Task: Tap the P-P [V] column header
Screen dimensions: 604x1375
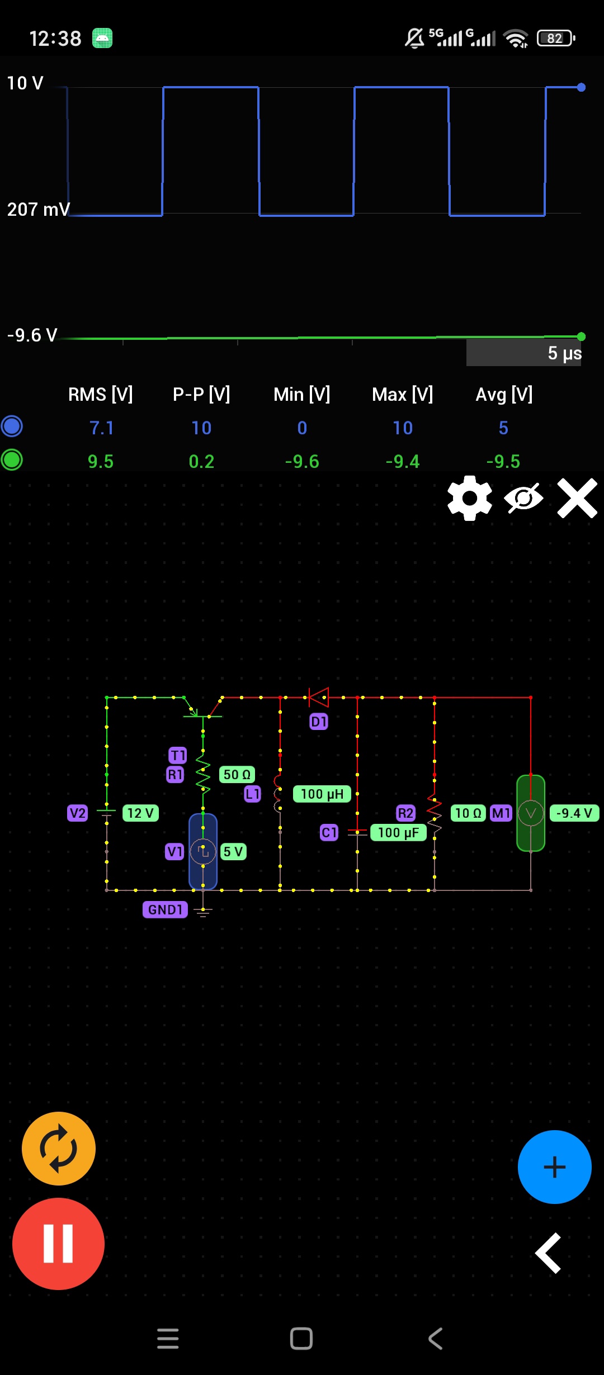Action: click(x=201, y=395)
